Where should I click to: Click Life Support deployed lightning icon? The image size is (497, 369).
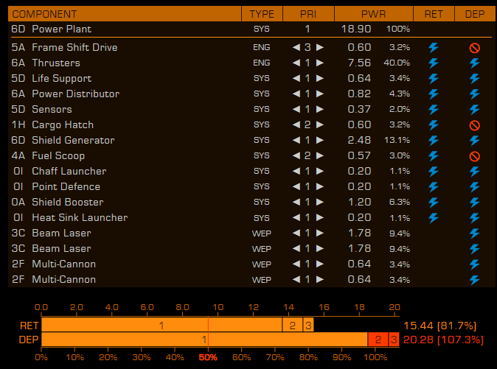pos(474,79)
